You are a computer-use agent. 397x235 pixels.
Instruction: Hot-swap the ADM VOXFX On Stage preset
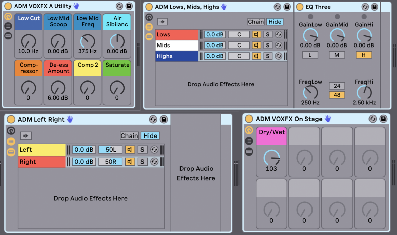(x=373, y=119)
